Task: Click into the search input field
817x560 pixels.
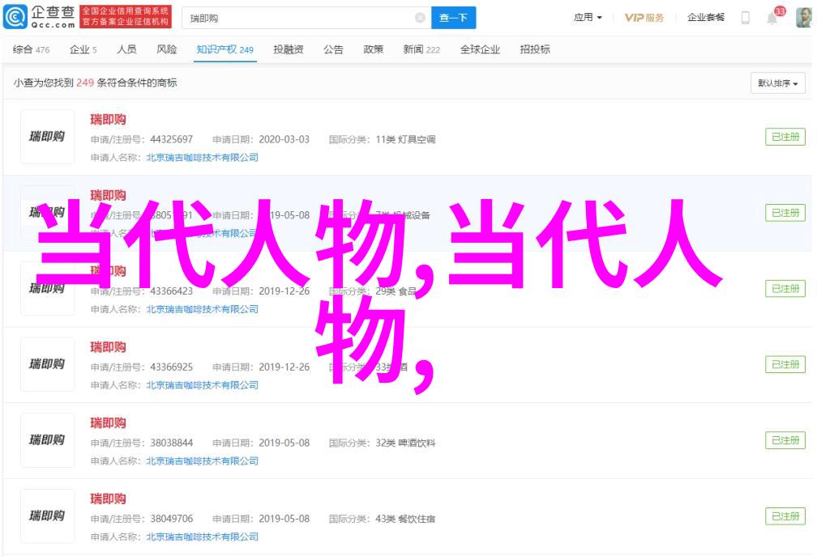Action: click(298, 18)
